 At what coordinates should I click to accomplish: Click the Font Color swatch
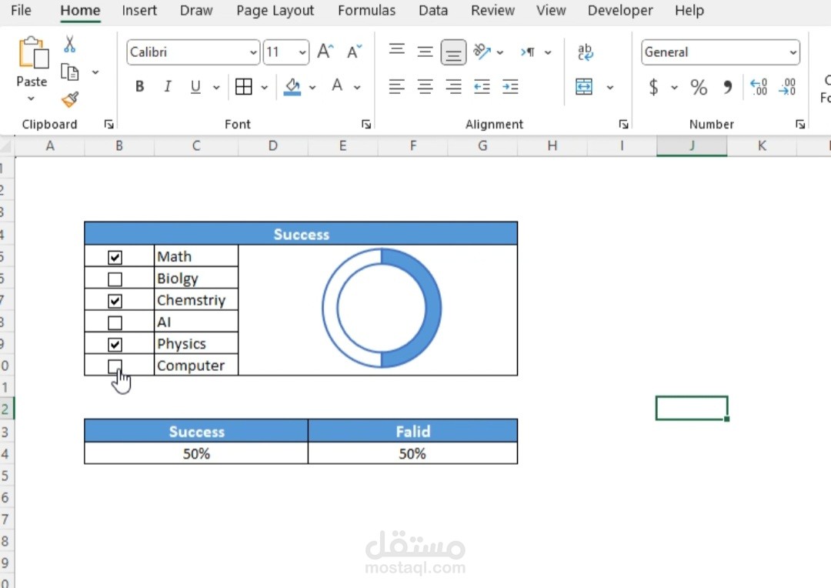point(336,87)
